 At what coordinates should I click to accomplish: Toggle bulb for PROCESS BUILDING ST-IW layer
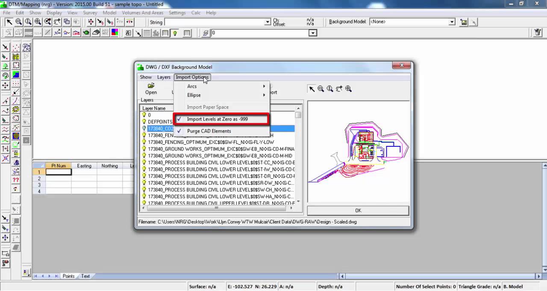point(144,169)
